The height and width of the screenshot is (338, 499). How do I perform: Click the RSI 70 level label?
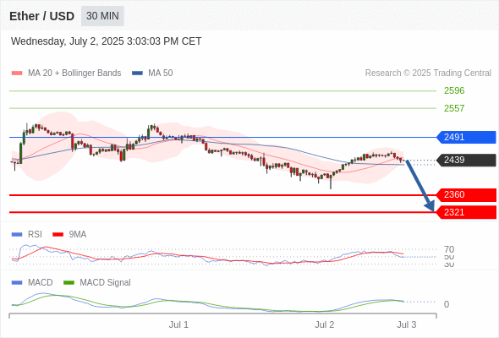point(449,249)
